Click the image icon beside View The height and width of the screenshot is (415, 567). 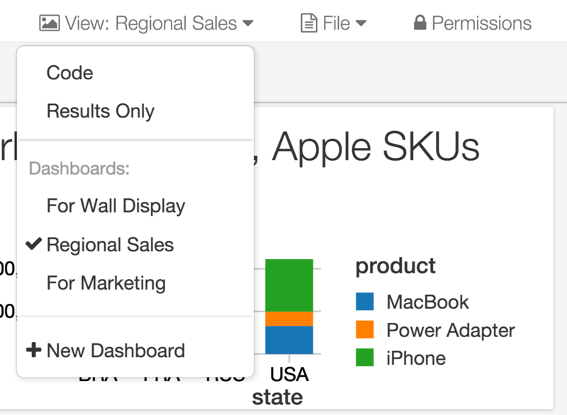50,23
